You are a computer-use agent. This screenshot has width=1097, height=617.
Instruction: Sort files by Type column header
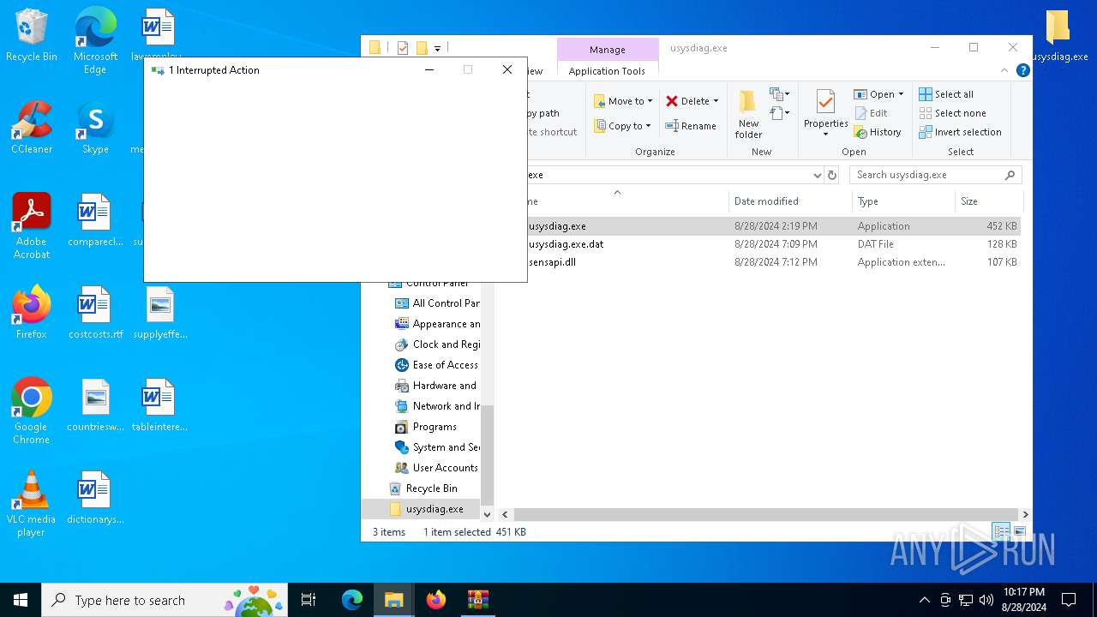click(x=903, y=201)
